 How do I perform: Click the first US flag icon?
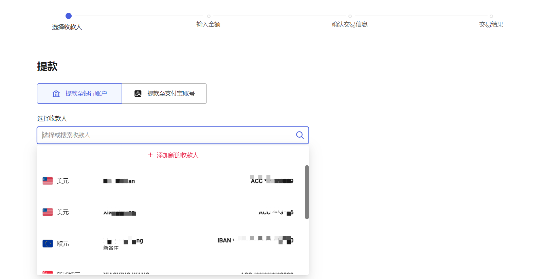[x=48, y=181]
